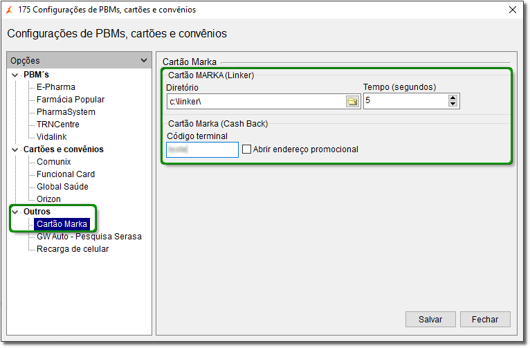This screenshot has height=348, width=530.
Task: Increase Tempo seconds with up arrow
Action: coord(453,98)
